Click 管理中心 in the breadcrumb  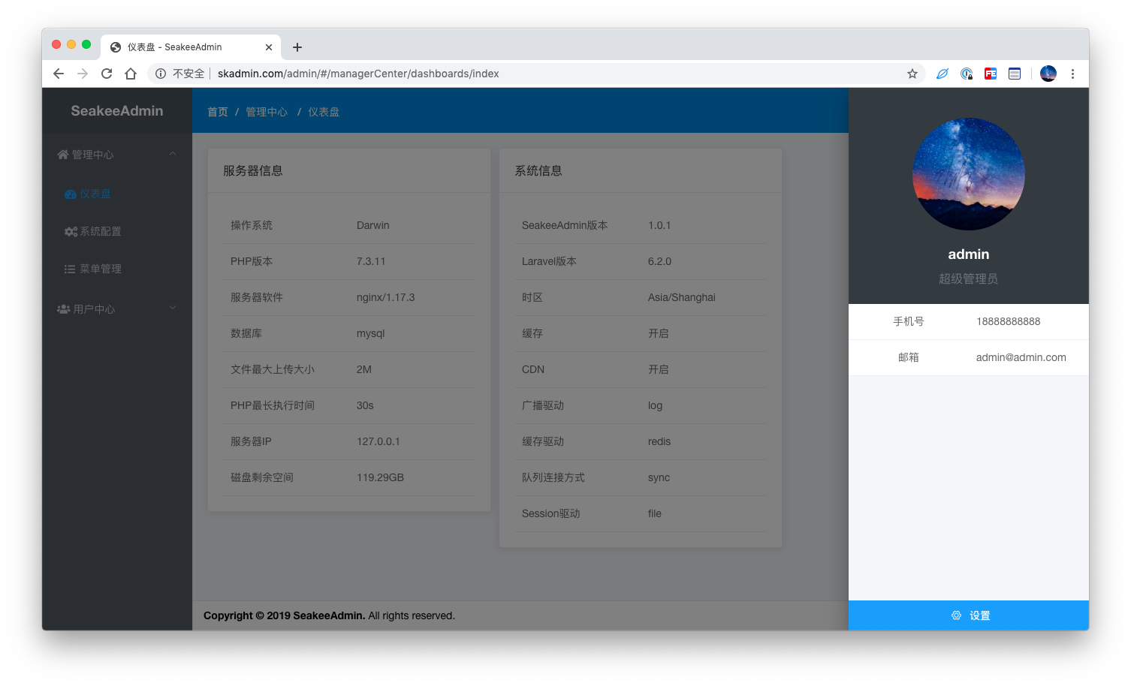click(x=267, y=112)
